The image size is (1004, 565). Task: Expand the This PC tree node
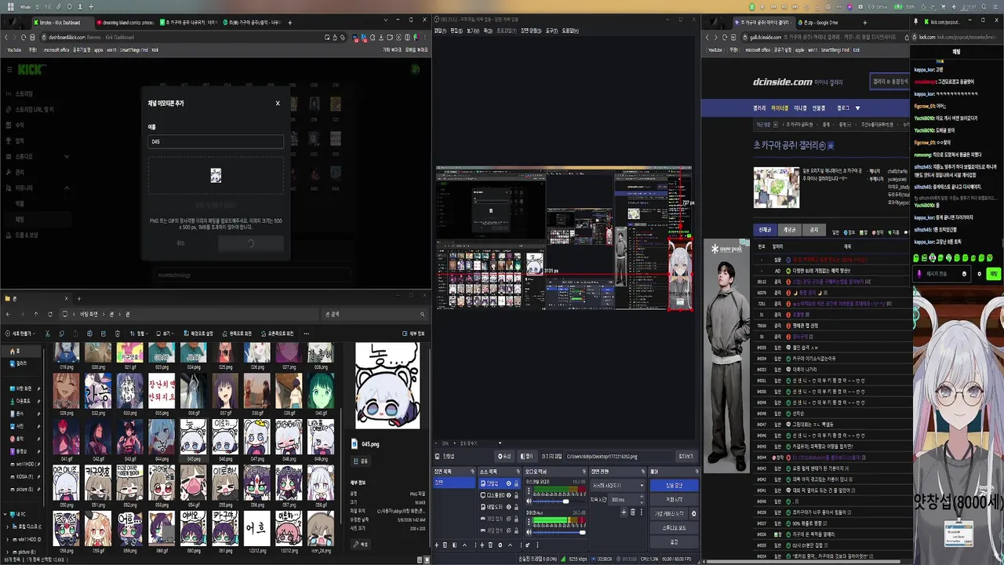5,514
